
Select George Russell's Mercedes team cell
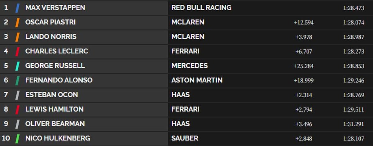point(189,66)
